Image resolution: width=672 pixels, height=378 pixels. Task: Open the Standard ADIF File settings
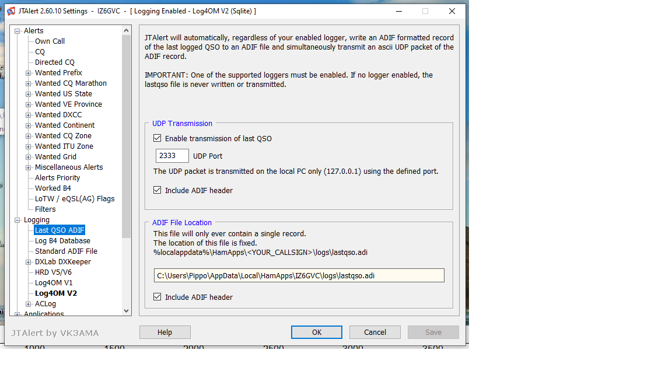(66, 251)
